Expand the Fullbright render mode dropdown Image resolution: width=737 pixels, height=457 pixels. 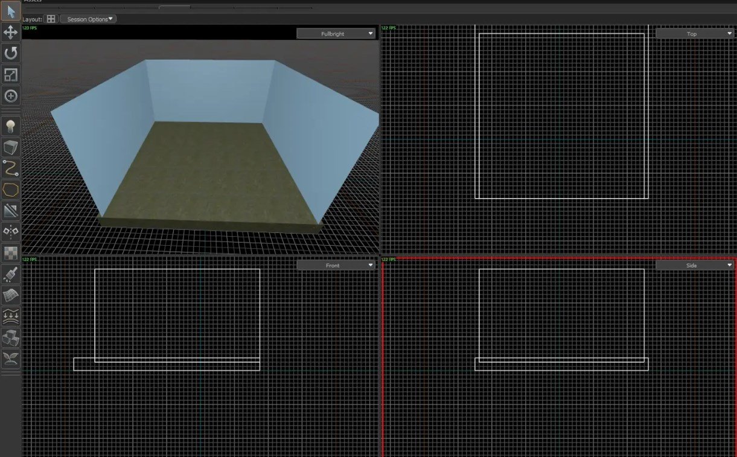pos(336,34)
